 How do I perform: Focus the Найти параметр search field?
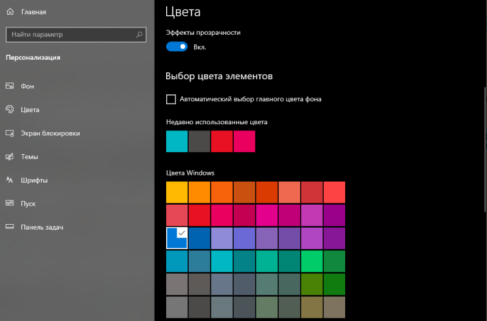coord(76,35)
